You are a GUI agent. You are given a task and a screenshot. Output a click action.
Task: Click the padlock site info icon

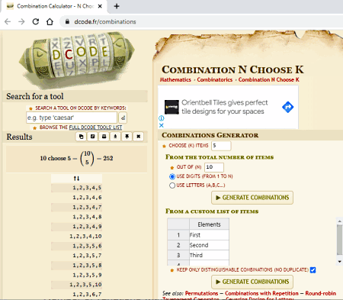point(67,21)
